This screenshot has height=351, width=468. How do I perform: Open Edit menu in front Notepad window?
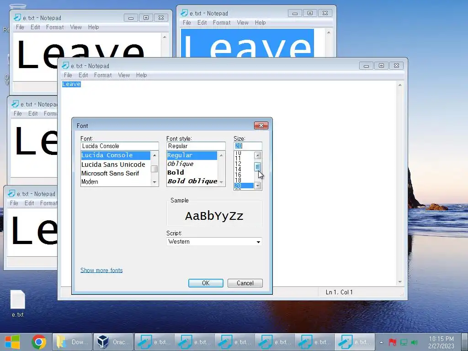pos(83,75)
